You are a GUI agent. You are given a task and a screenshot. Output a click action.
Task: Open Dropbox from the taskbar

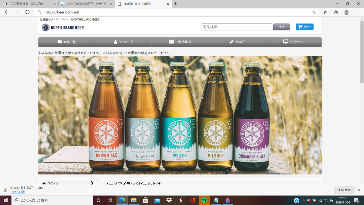click(169, 200)
